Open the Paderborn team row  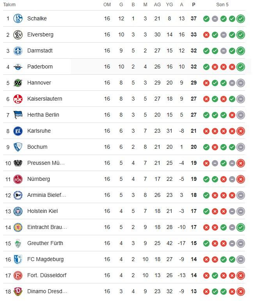pos(40,67)
